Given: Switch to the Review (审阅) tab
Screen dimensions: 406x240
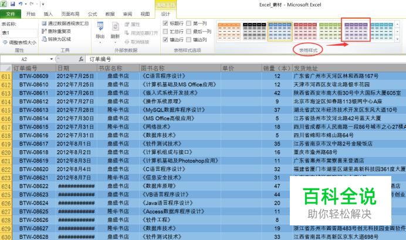Looking at the screenshot, I should (x=127, y=14).
